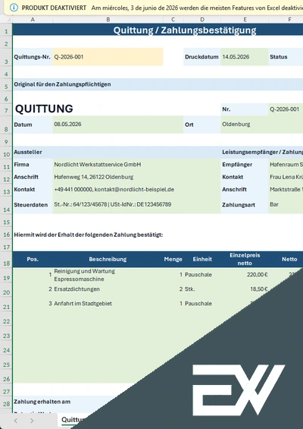The height and width of the screenshot is (429, 303).
Task: Go to previous sheet with the left arrow
Action: coord(16,421)
